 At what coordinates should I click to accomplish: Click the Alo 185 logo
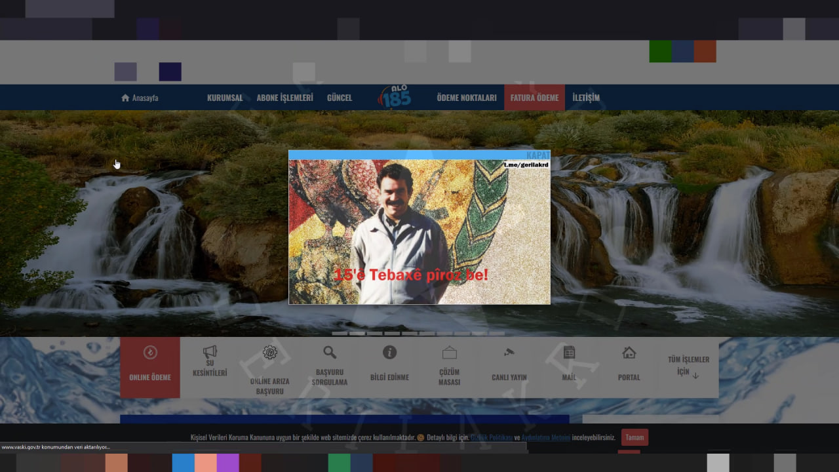pyautogui.click(x=395, y=97)
